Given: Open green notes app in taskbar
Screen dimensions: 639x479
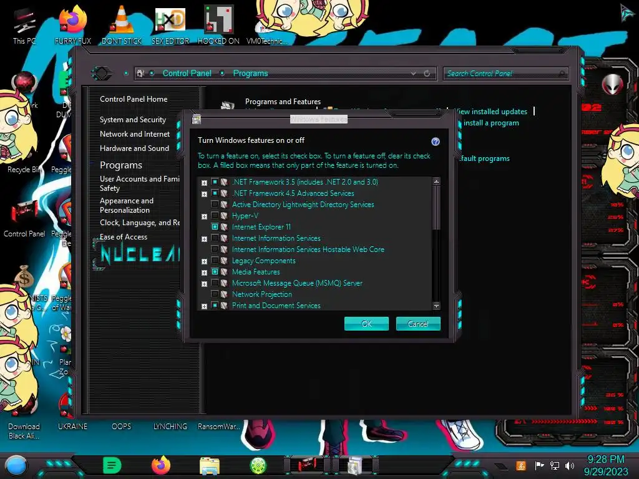Looking at the screenshot, I should [x=112, y=465].
